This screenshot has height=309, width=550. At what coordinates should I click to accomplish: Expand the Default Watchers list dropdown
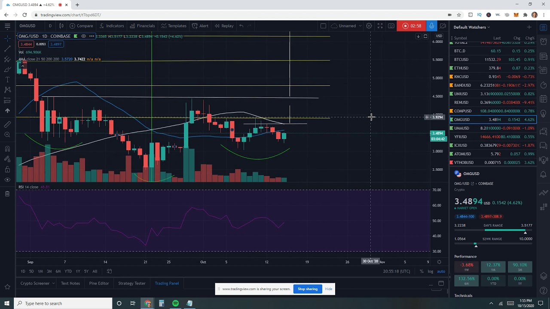coord(472,27)
